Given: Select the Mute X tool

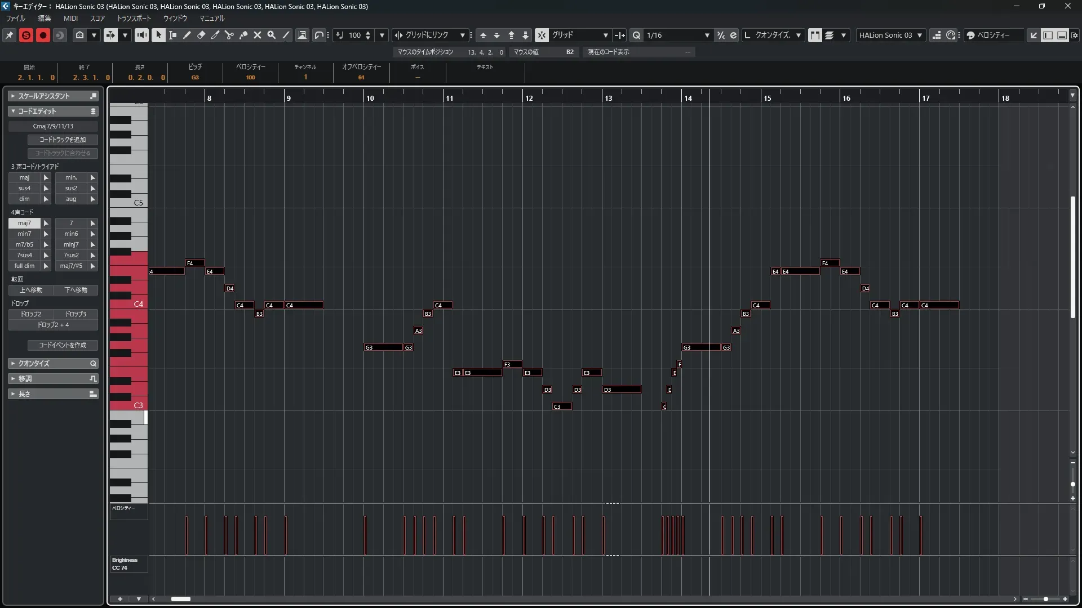Looking at the screenshot, I should (258, 35).
